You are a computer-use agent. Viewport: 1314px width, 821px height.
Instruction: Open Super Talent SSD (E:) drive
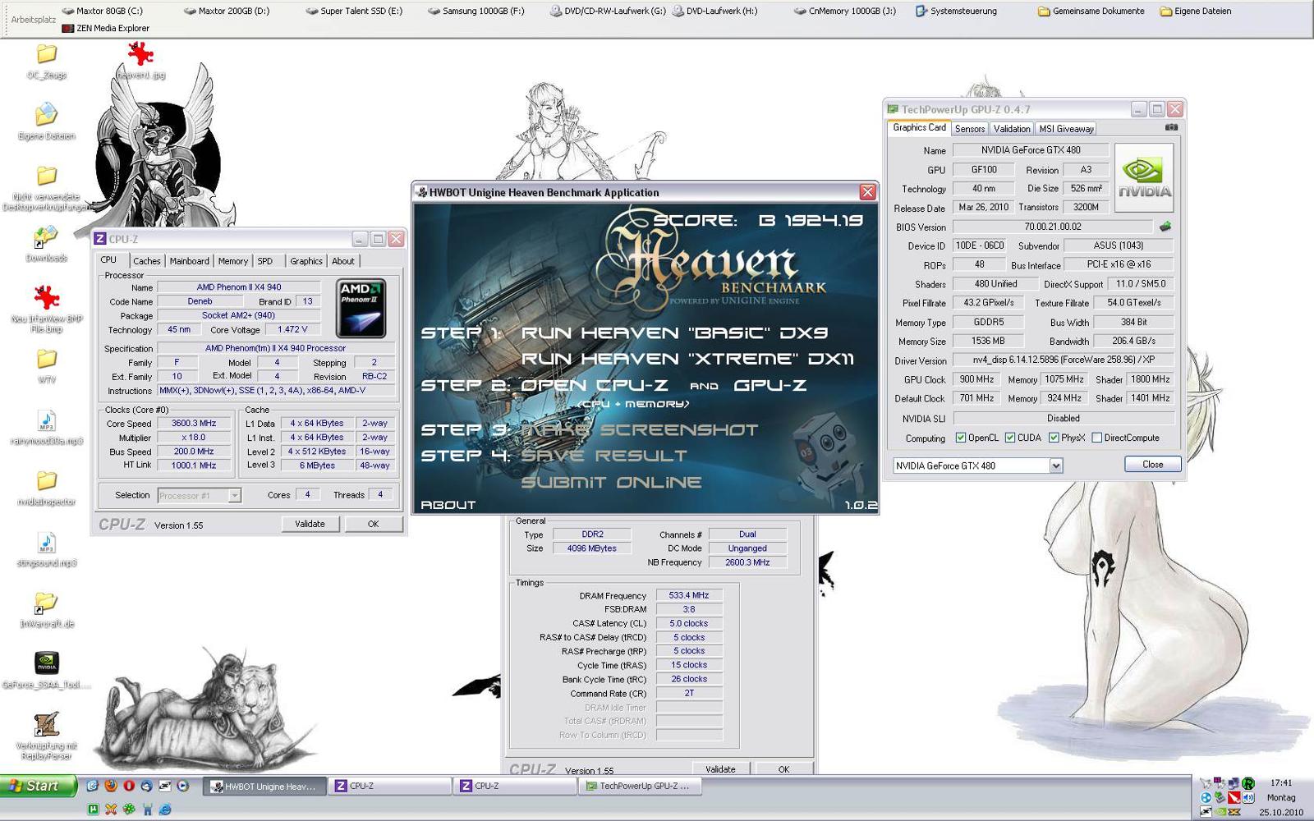(x=355, y=11)
